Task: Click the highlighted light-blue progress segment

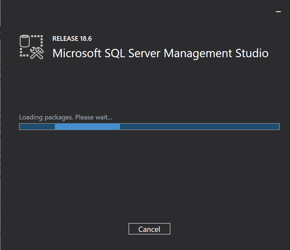Action: pyautogui.click(x=87, y=127)
